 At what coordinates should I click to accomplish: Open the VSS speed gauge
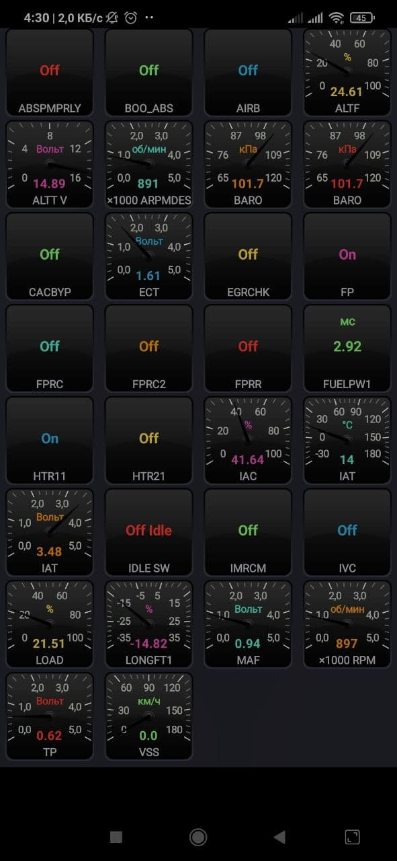pyautogui.click(x=149, y=716)
